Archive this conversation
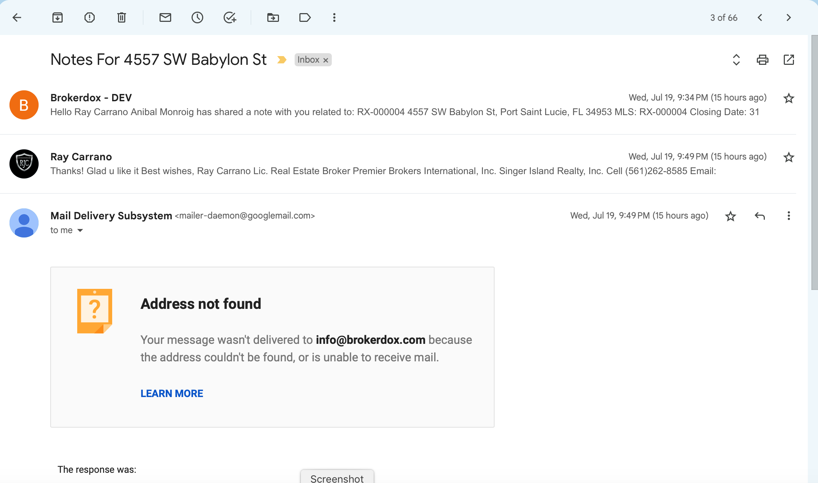The image size is (818, 483). point(58,17)
